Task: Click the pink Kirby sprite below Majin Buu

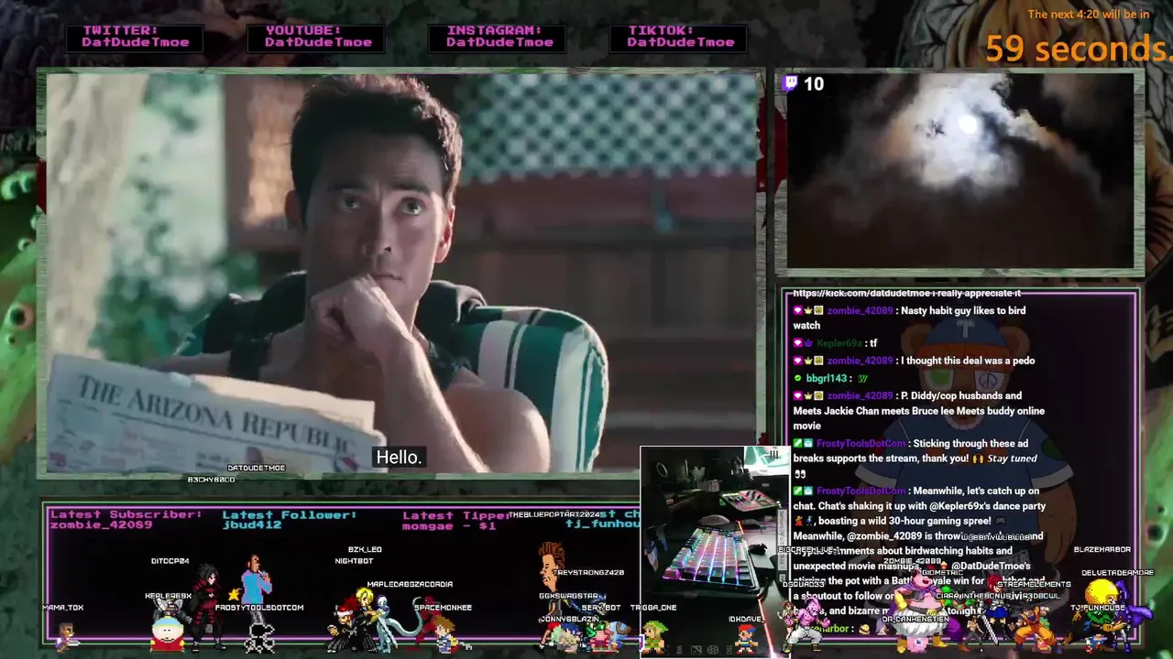Action: 917,644
